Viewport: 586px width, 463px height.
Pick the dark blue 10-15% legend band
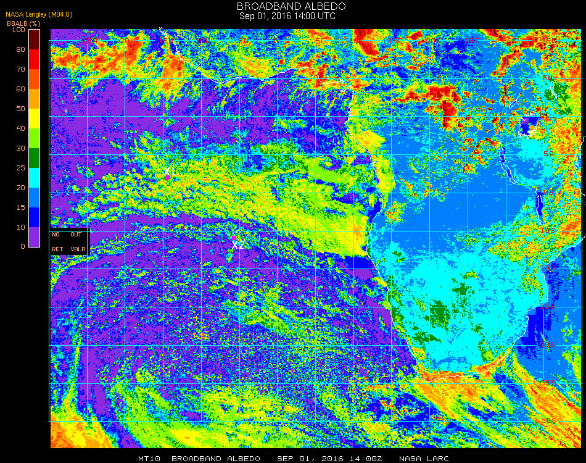coord(35,217)
